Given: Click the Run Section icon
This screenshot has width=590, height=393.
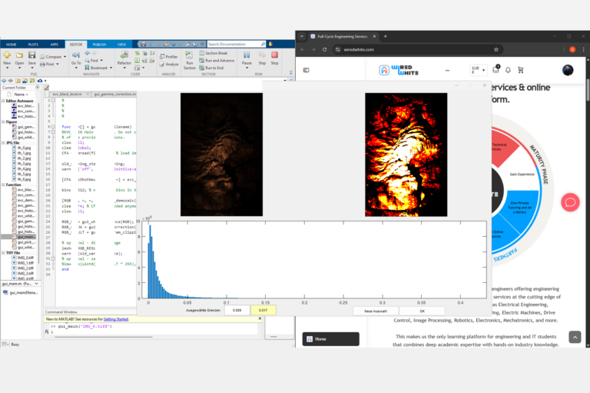Looking at the screenshot, I should (189, 55).
